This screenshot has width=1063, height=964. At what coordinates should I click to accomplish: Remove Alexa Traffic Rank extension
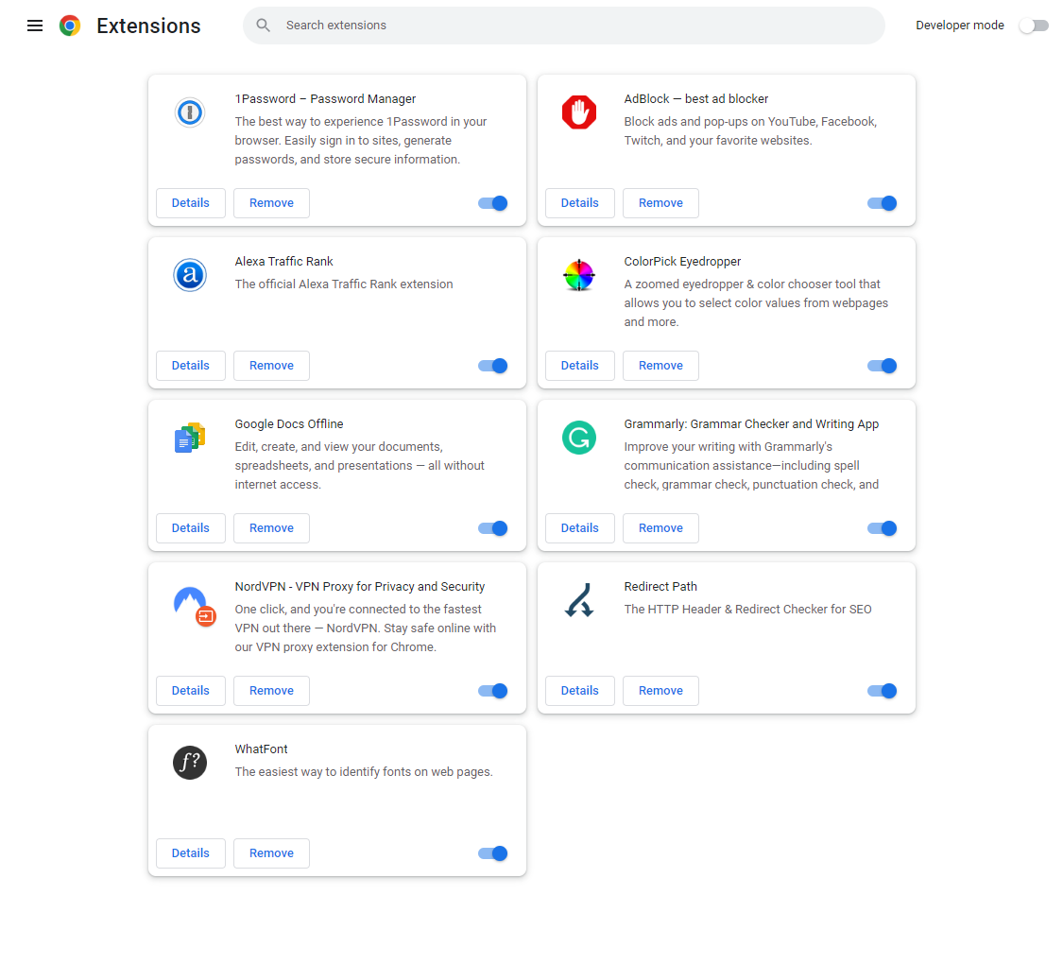pyautogui.click(x=271, y=366)
